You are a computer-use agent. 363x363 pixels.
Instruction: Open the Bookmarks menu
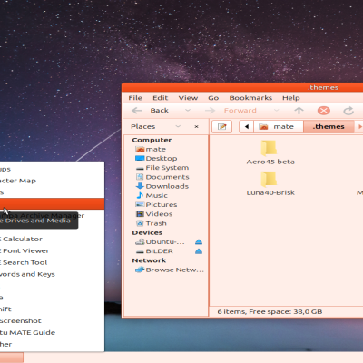coord(250,98)
